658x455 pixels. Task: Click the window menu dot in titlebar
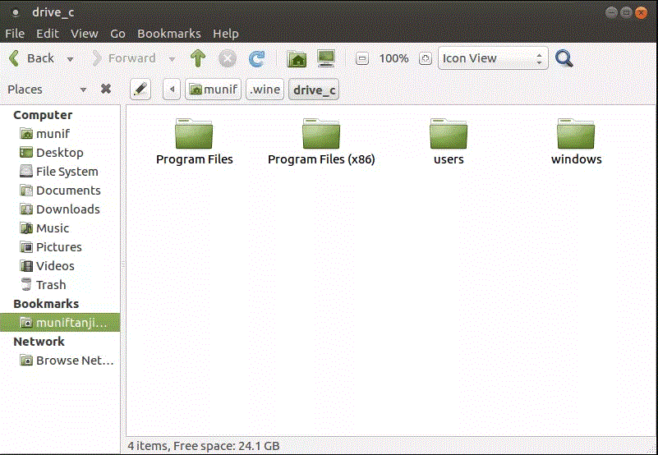[x=16, y=12]
